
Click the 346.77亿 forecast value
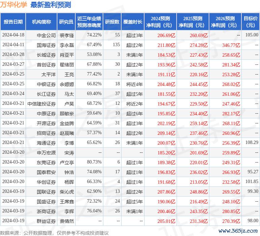click(x=231, y=45)
